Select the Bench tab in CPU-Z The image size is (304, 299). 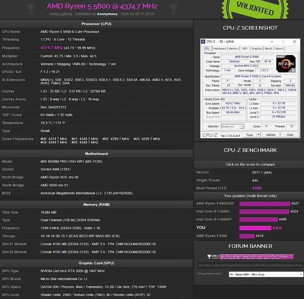click(x=269, y=48)
